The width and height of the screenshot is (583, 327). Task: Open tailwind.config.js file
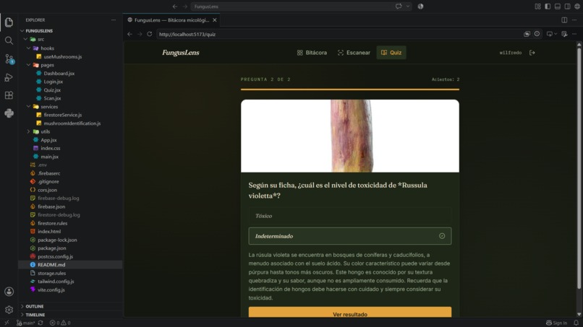(56, 282)
